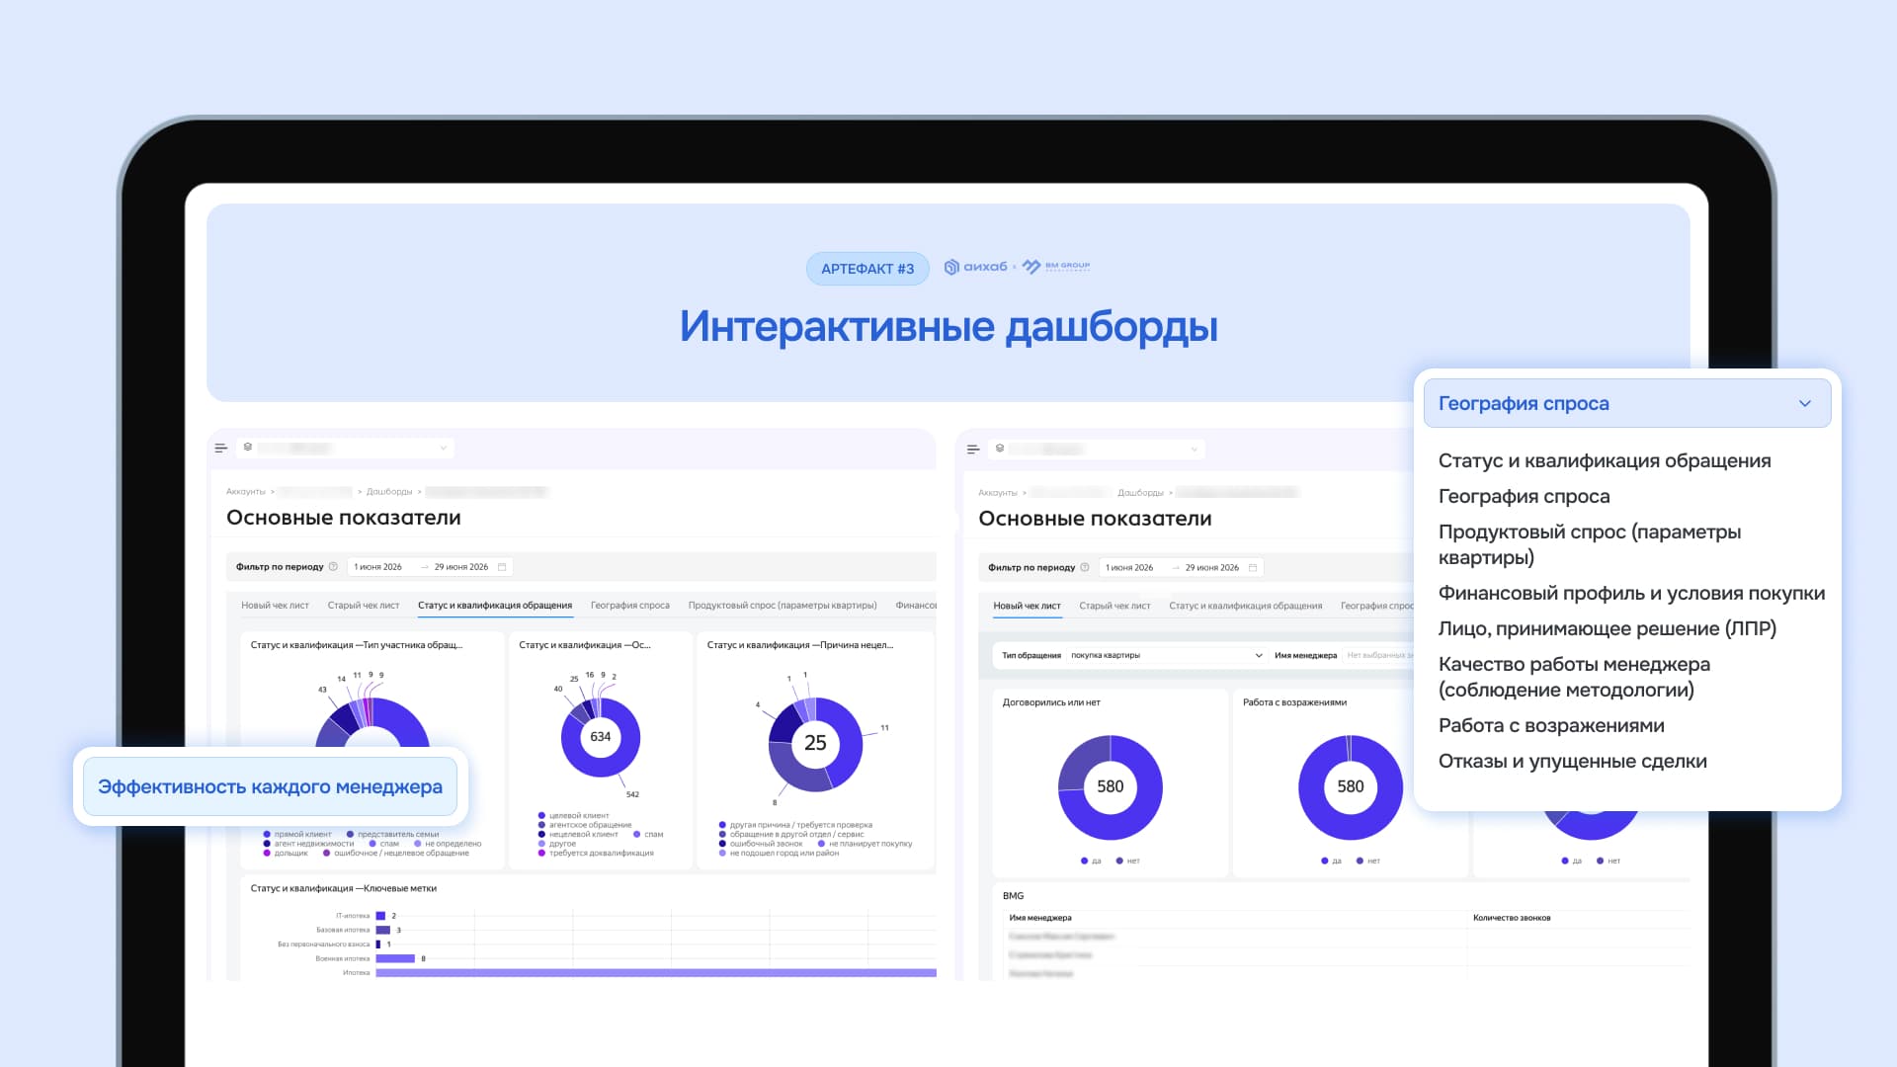Image resolution: width=1897 pixels, height=1067 pixels.
Task: Choose 'Качество работы менеджера' option
Action: pyautogui.click(x=1574, y=677)
